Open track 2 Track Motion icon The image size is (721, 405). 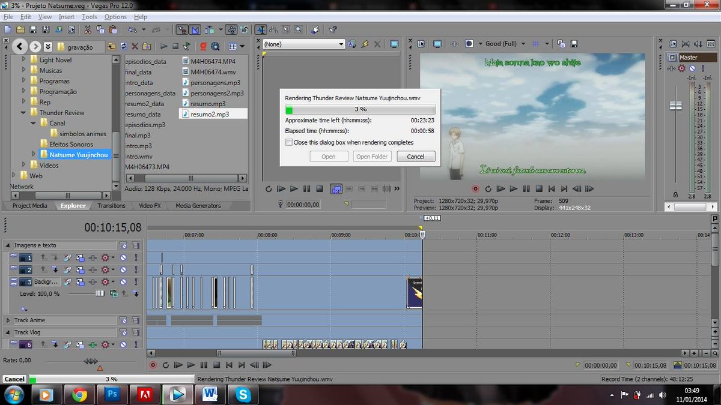80,270
